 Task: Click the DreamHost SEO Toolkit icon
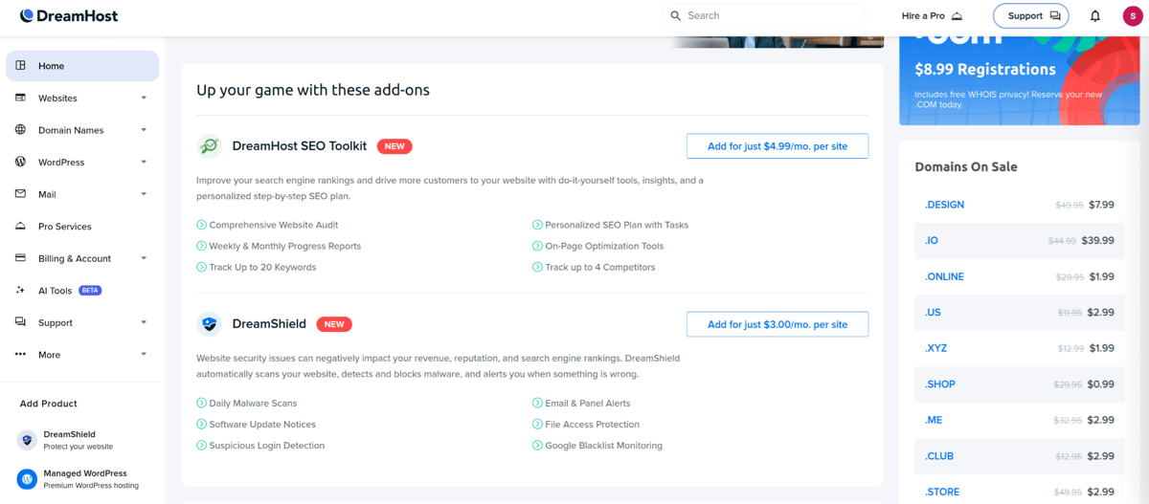(209, 146)
